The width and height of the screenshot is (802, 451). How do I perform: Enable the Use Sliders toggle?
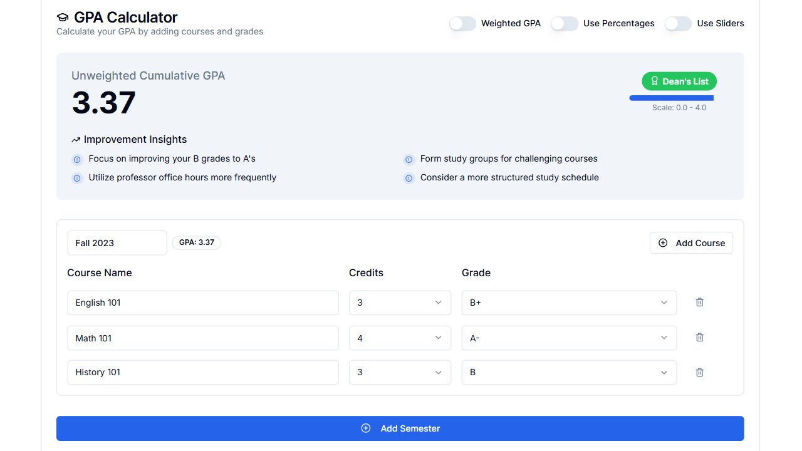coord(678,23)
